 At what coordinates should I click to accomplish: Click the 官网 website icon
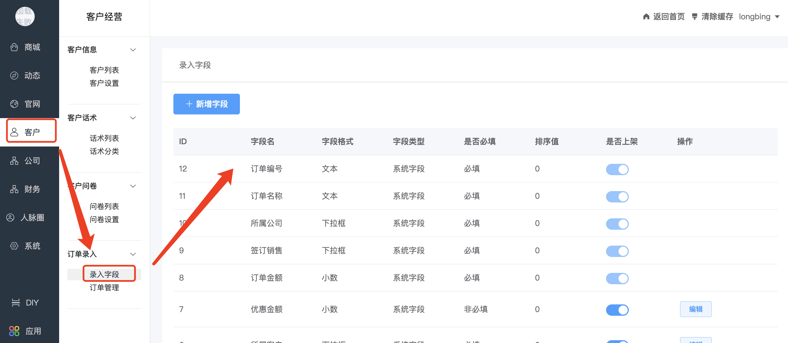pos(14,104)
